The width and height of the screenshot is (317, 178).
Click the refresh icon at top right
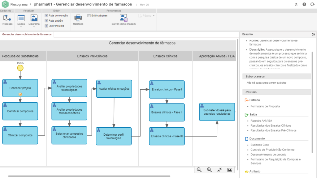coord(312,4)
